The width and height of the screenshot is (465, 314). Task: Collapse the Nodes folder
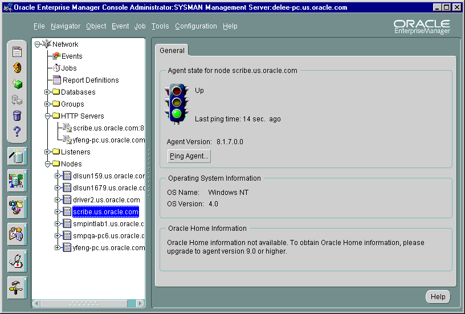pos(47,164)
